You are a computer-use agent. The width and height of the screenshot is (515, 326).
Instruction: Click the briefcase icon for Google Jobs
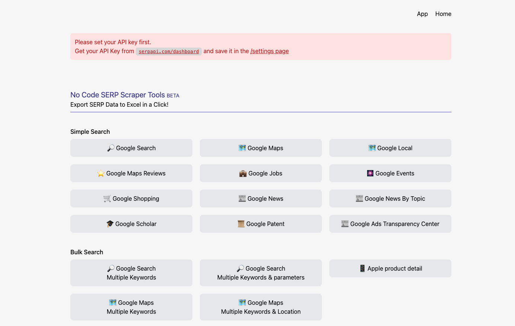click(x=243, y=173)
